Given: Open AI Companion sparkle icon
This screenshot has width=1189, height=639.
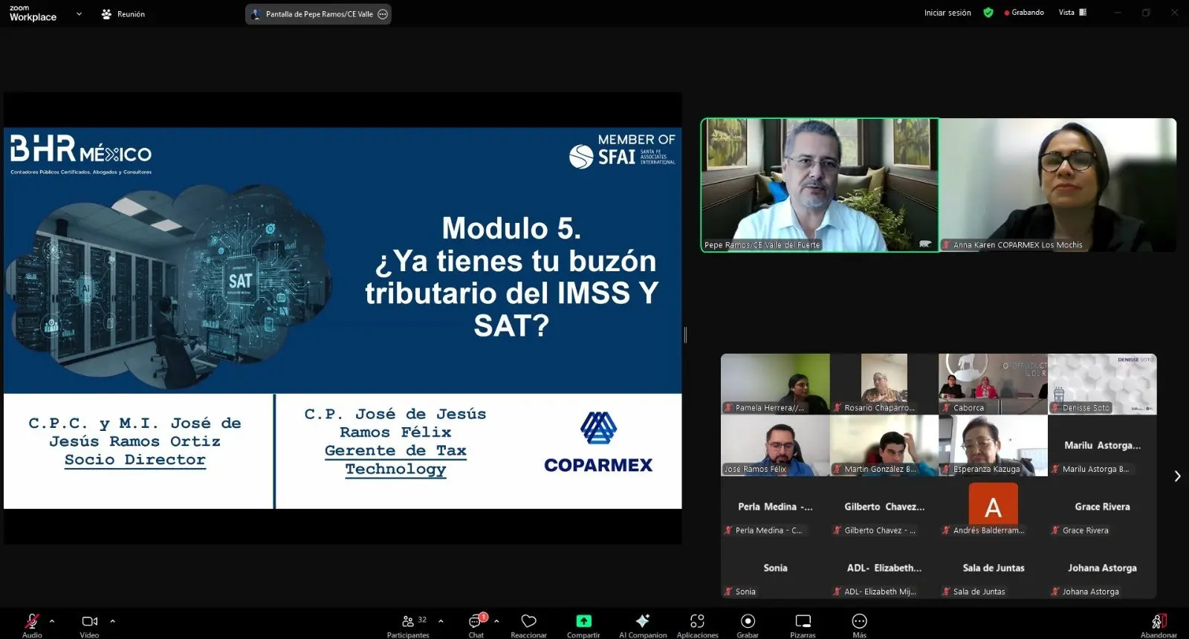Looking at the screenshot, I should coord(643,620).
